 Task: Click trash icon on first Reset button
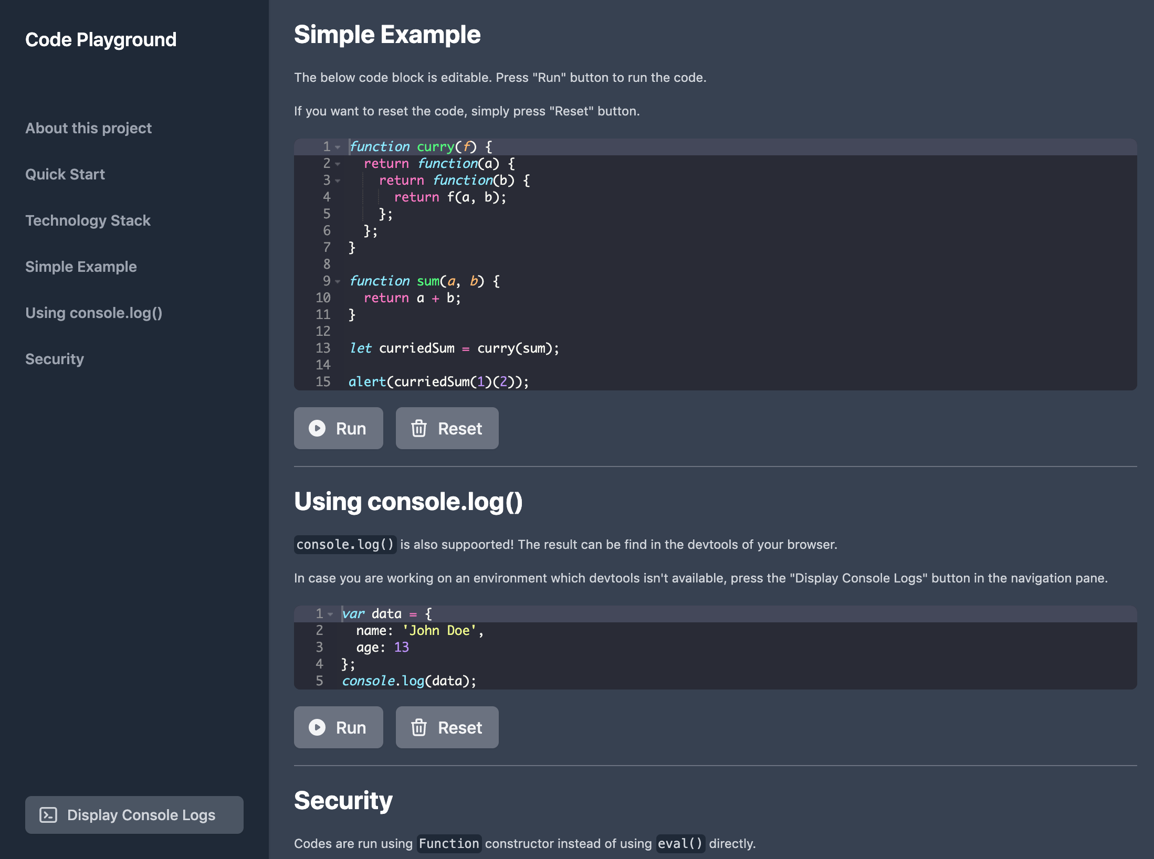pyautogui.click(x=418, y=428)
